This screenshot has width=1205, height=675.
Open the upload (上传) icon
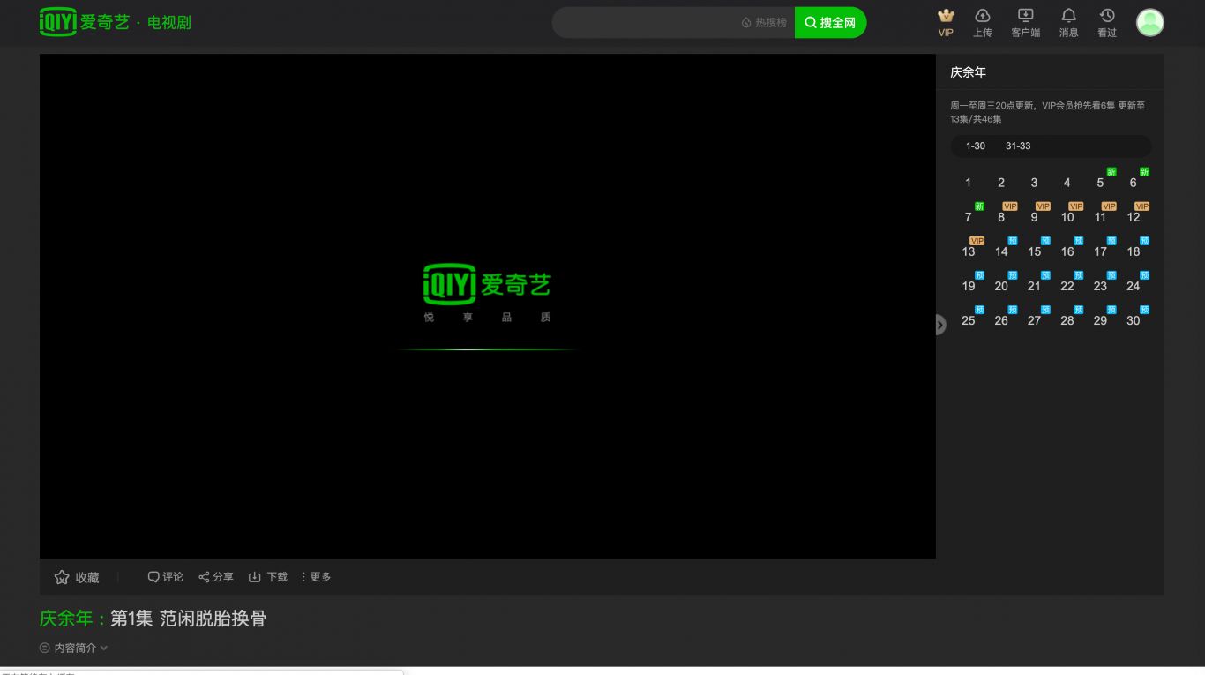pos(982,23)
